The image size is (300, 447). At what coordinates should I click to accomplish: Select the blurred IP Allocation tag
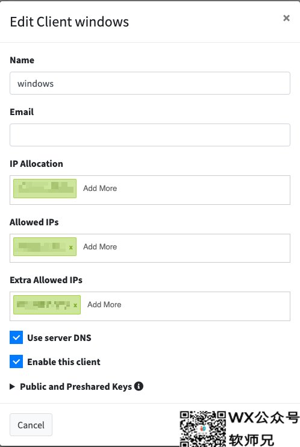[45, 189]
